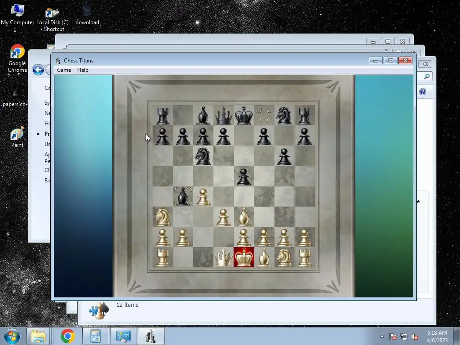Select the white rook on h1
This screenshot has width=460, height=345.
click(x=305, y=257)
